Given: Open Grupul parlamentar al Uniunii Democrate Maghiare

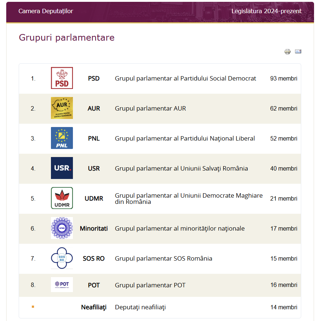Looking at the screenshot, I should (189, 198).
